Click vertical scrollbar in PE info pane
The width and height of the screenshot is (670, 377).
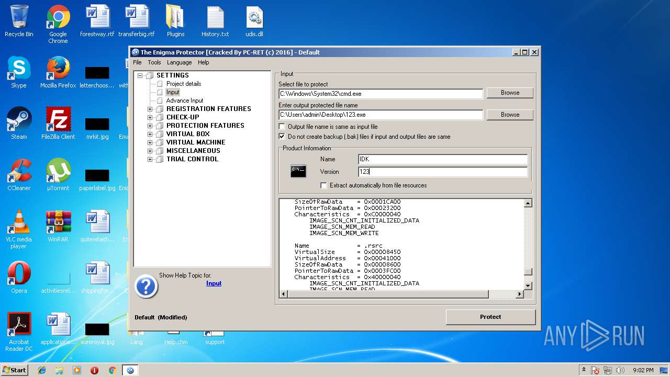tap(528, 244)
